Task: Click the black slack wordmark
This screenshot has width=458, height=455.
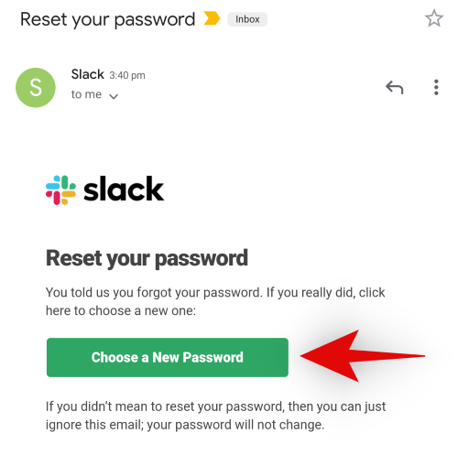Action: [x=124, y=189]
